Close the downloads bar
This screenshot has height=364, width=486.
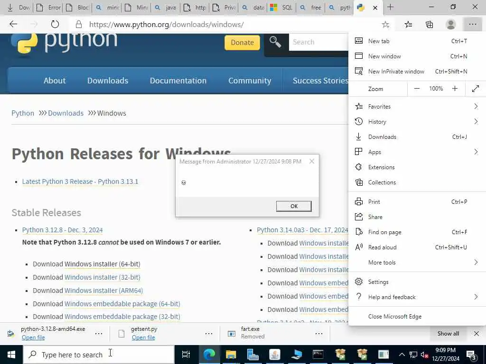coord(477,333)
